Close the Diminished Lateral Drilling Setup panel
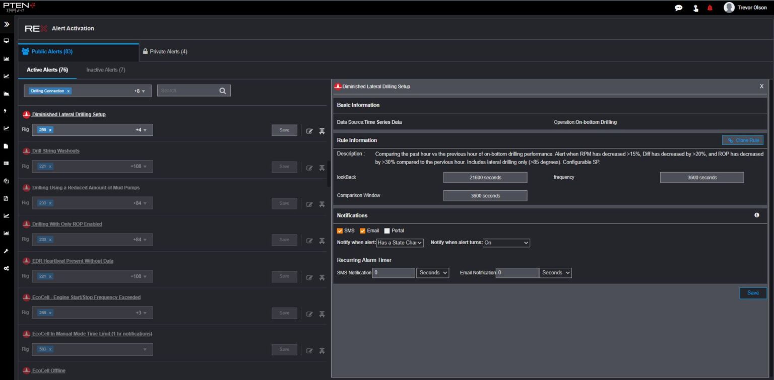 [761, 87]
